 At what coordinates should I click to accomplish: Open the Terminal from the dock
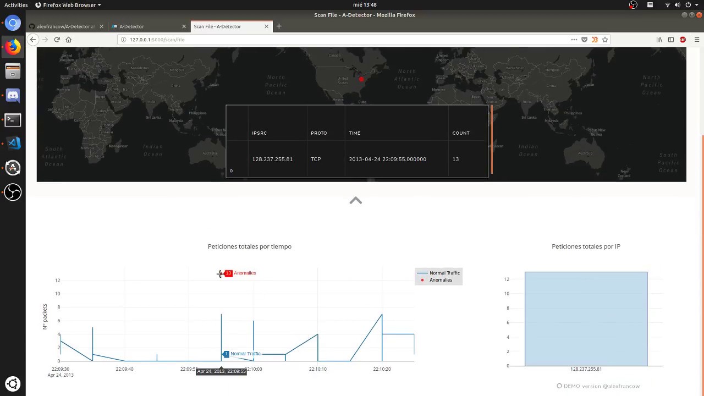pos(13,120)
